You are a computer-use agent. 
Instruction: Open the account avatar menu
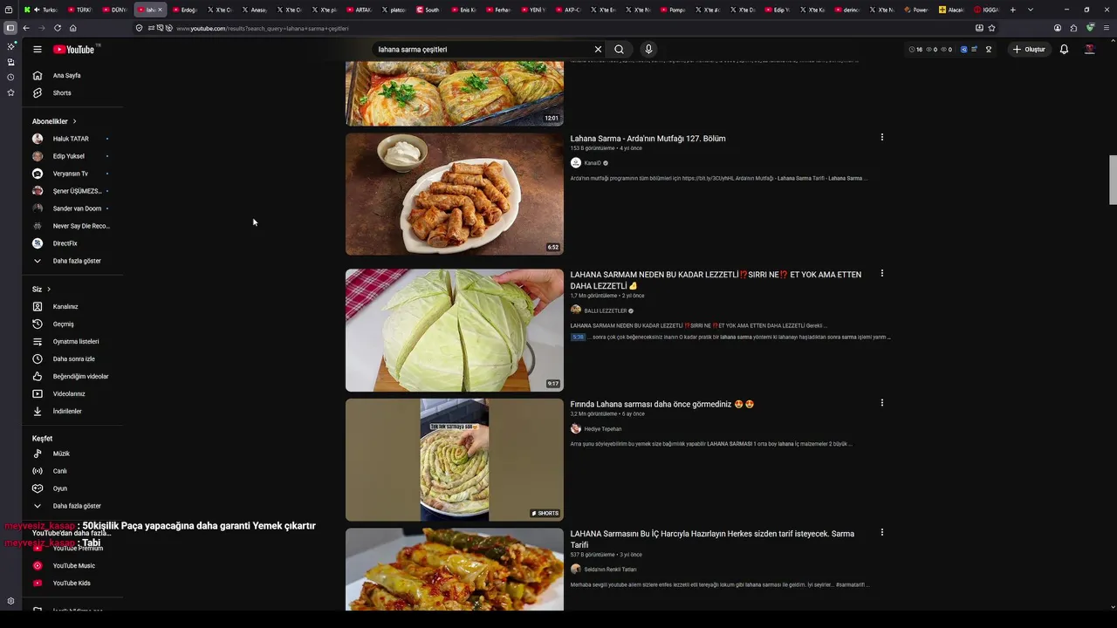pyautogui.click(x=1089, y=50)
